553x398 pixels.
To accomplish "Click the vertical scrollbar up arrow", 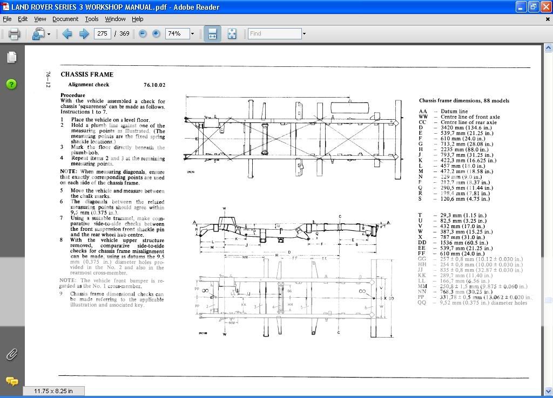I will pos(548,47).
